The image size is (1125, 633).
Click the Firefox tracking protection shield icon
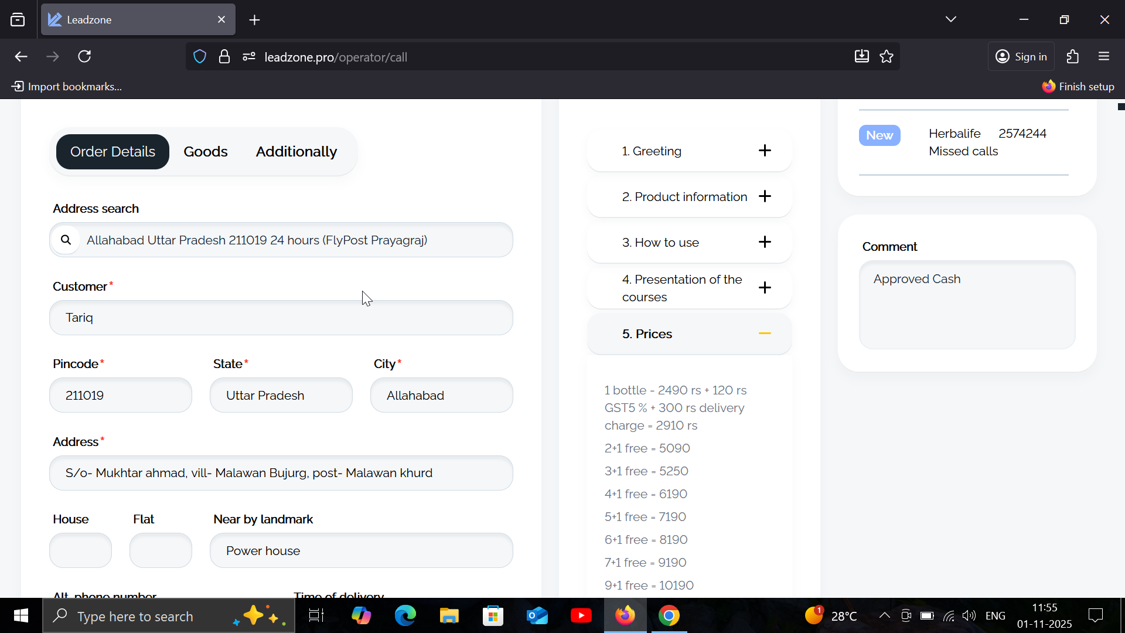200,57
